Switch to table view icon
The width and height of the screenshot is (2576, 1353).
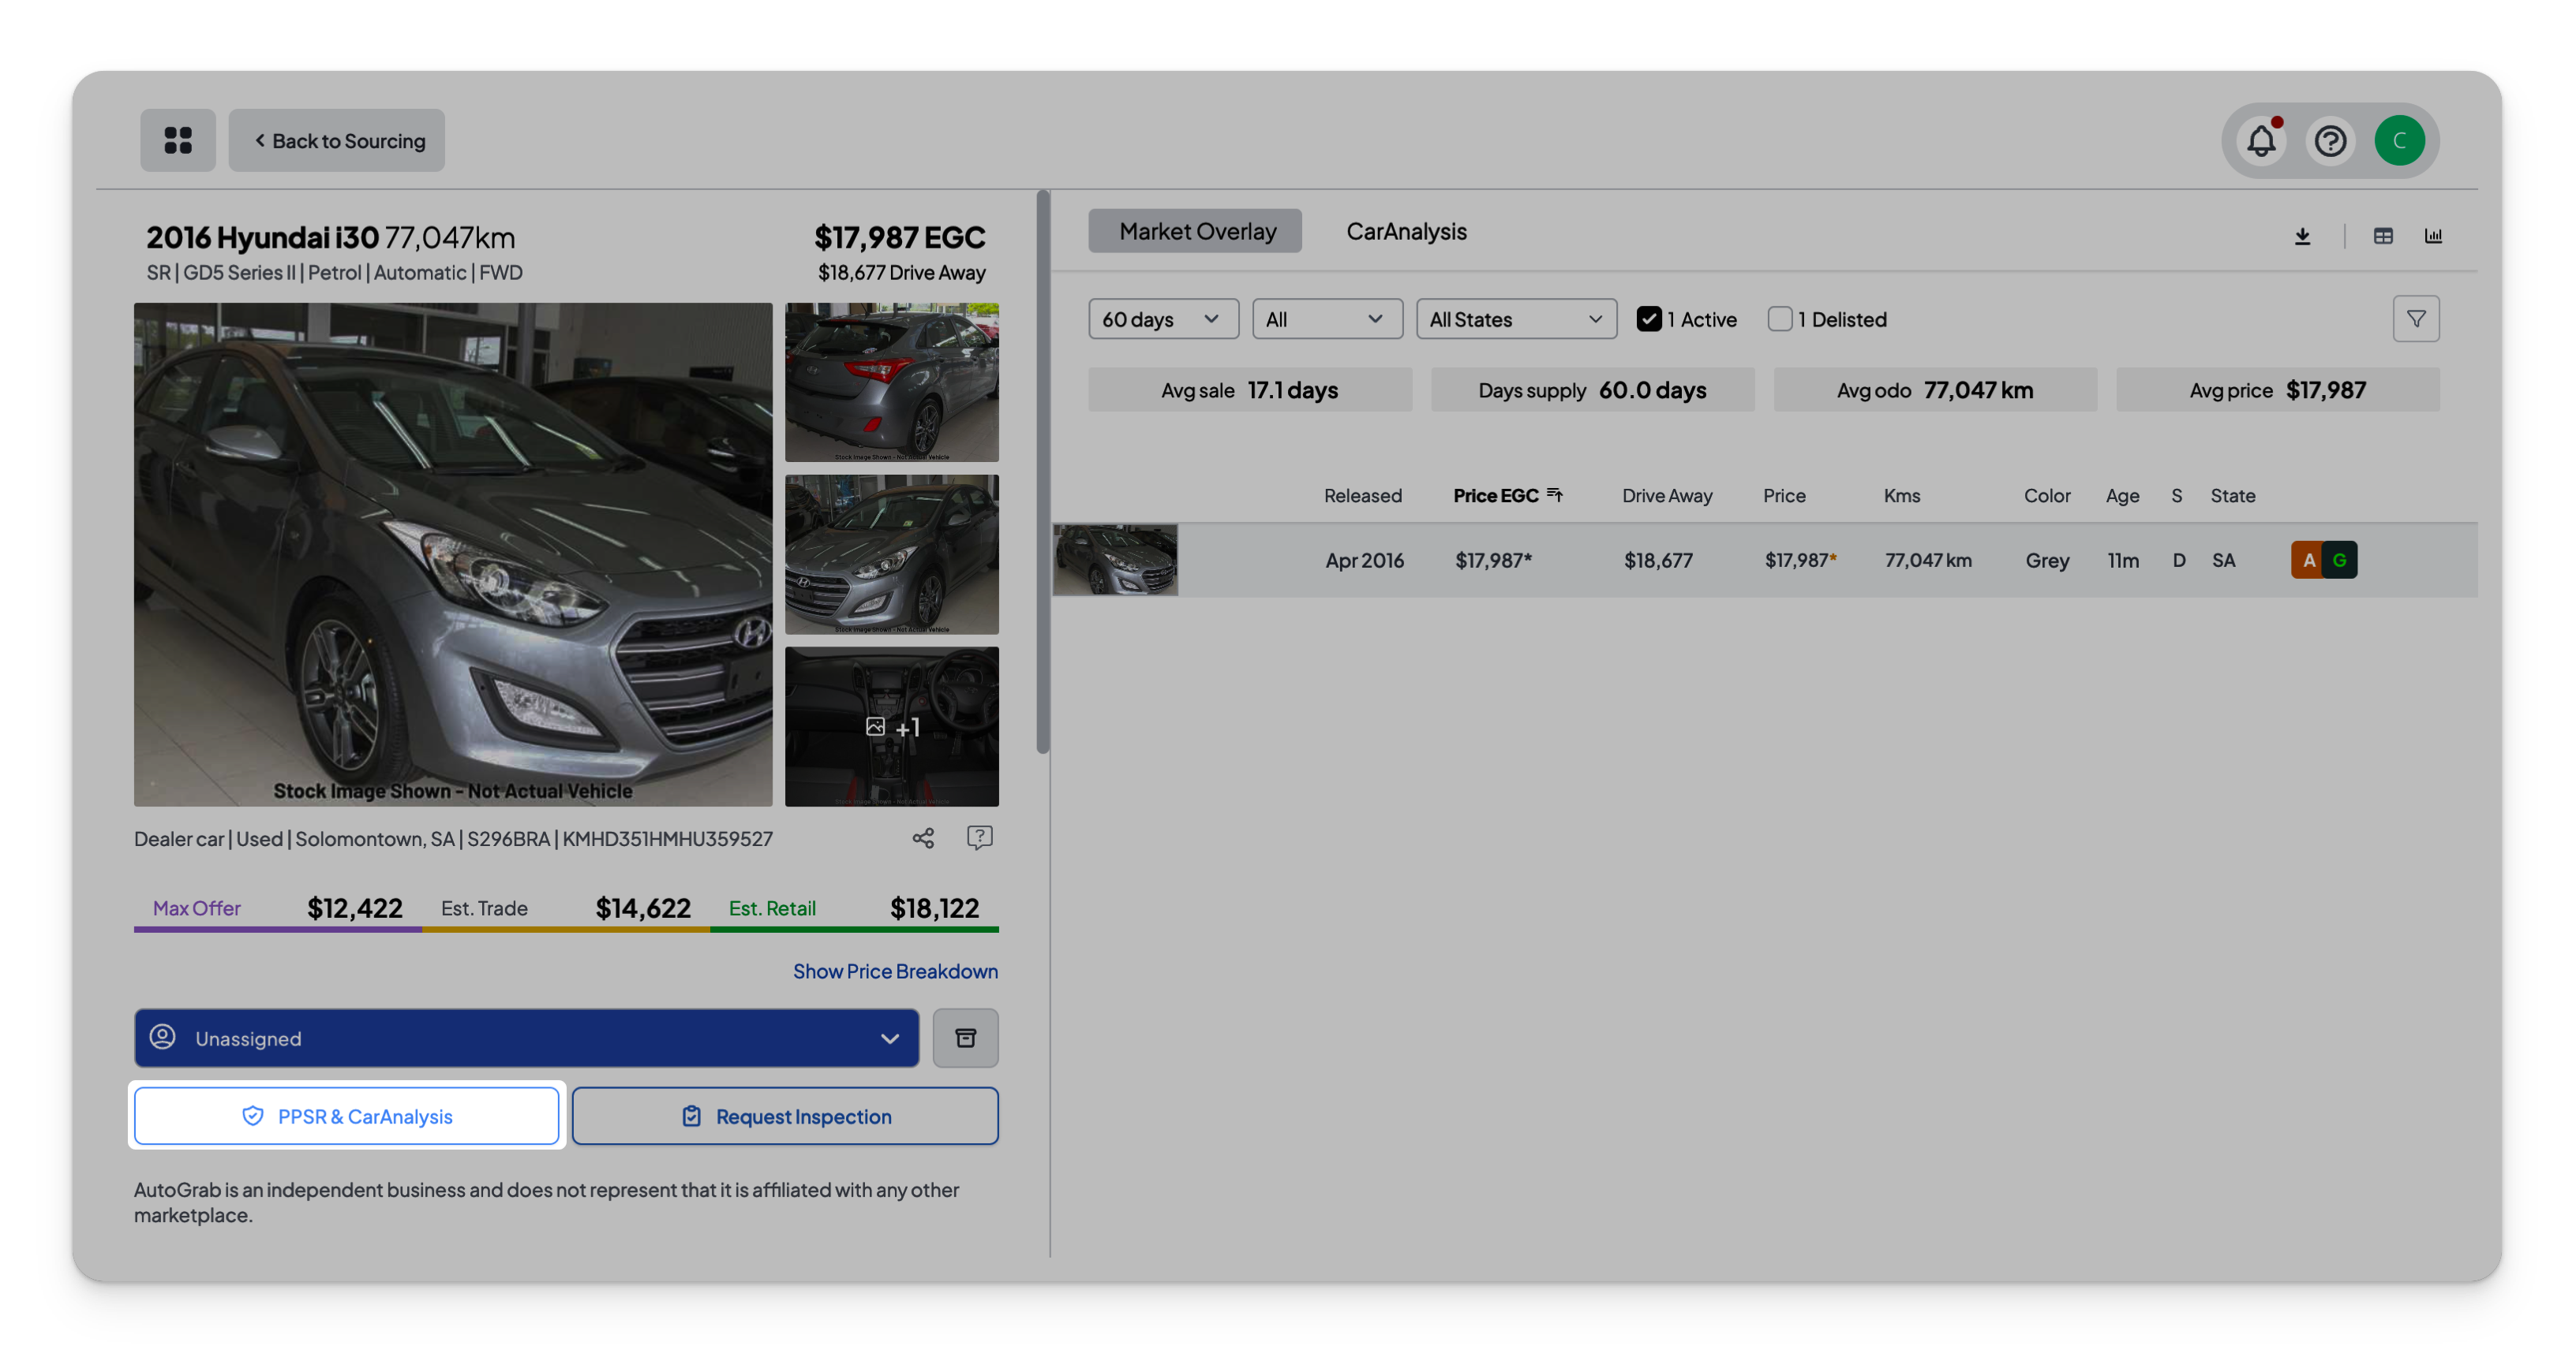point(2383,237)
